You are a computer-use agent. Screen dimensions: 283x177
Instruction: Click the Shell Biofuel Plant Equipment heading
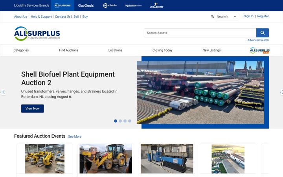[x=68, y=78]
